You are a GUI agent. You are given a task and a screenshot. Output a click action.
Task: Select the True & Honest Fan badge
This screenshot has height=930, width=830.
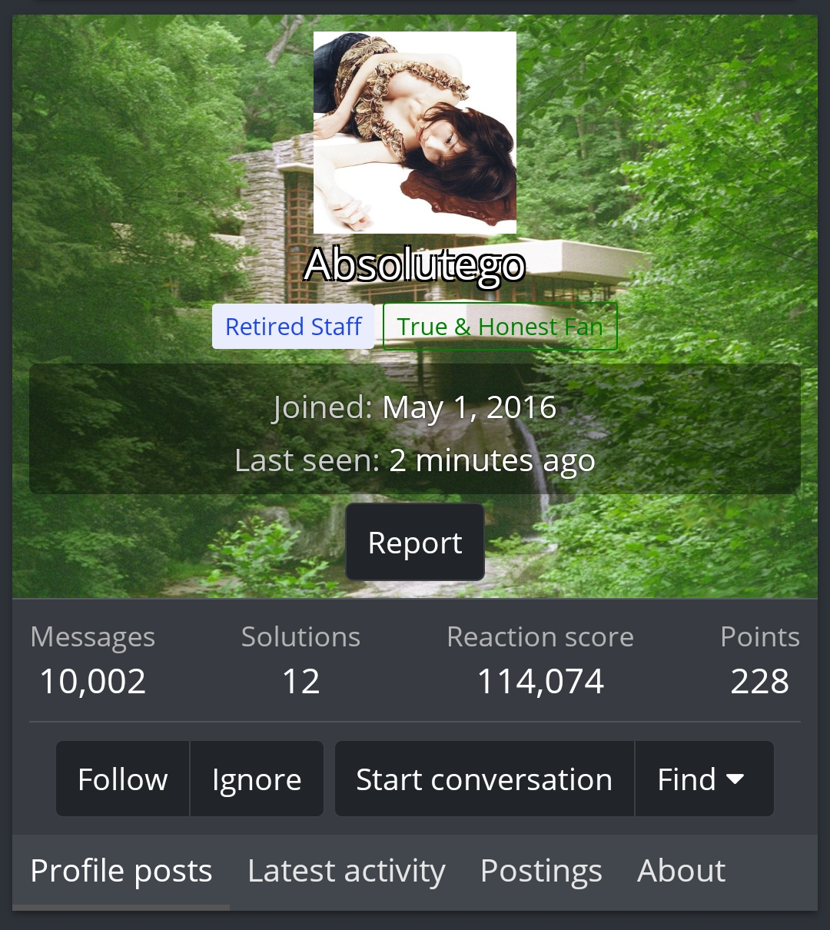pyautogui.click(x=500, y=327)
